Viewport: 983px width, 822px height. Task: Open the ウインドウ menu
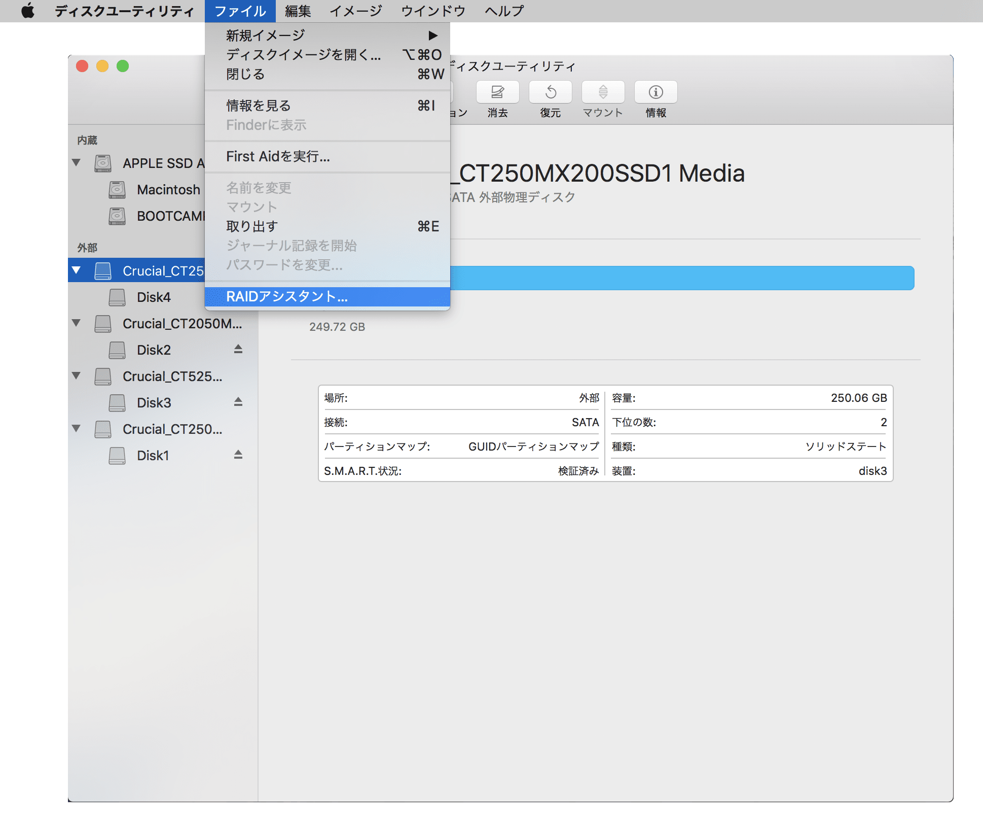point(433,11)
